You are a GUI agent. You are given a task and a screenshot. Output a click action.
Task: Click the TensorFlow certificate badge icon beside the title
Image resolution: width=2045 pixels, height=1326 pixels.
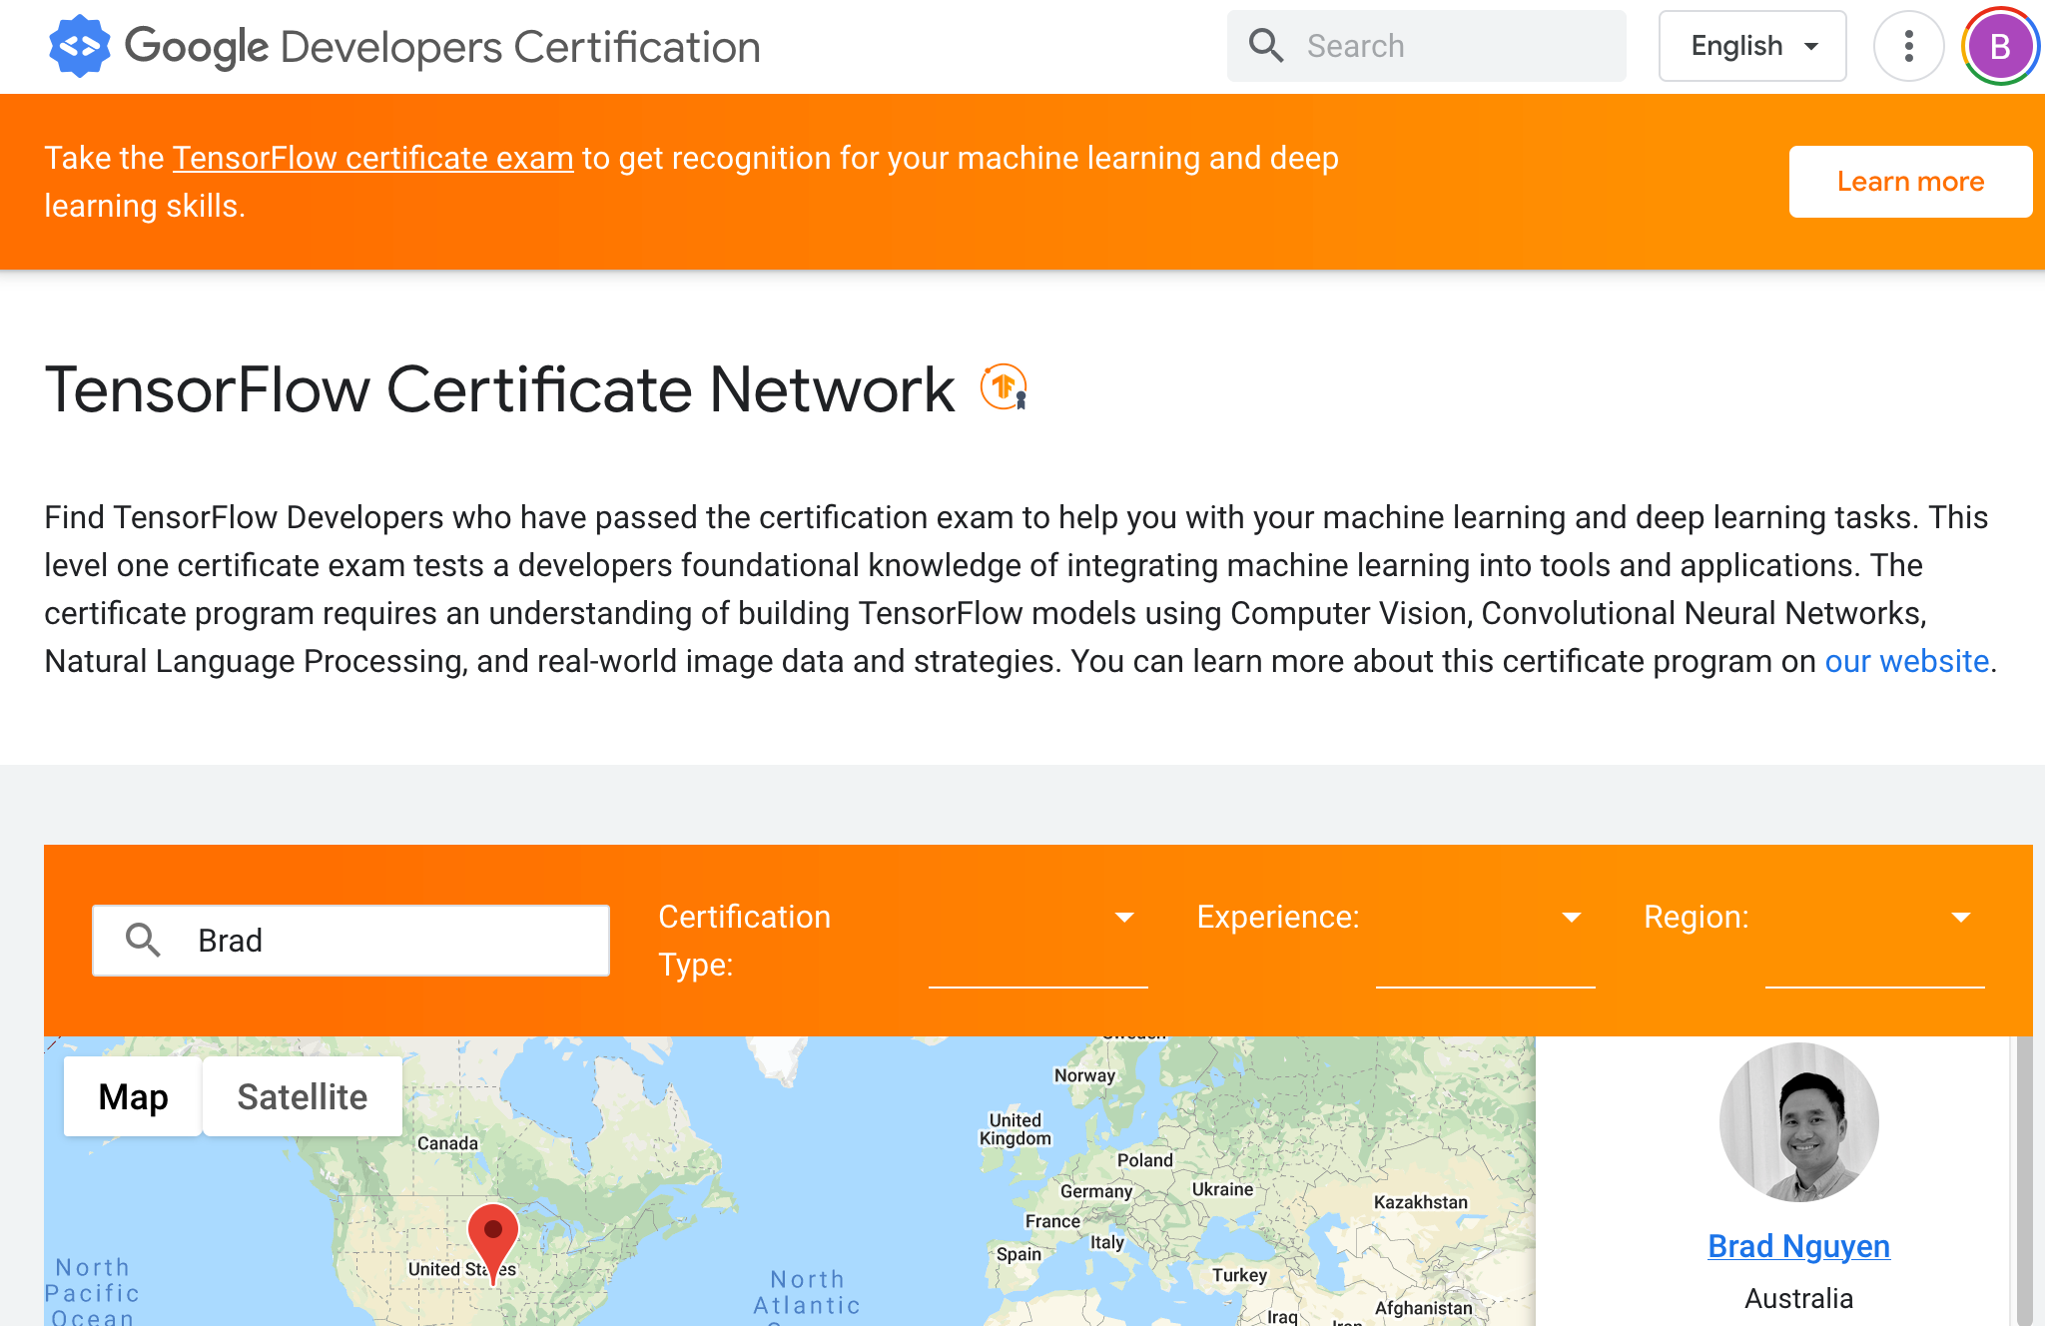pos(1004,387)
